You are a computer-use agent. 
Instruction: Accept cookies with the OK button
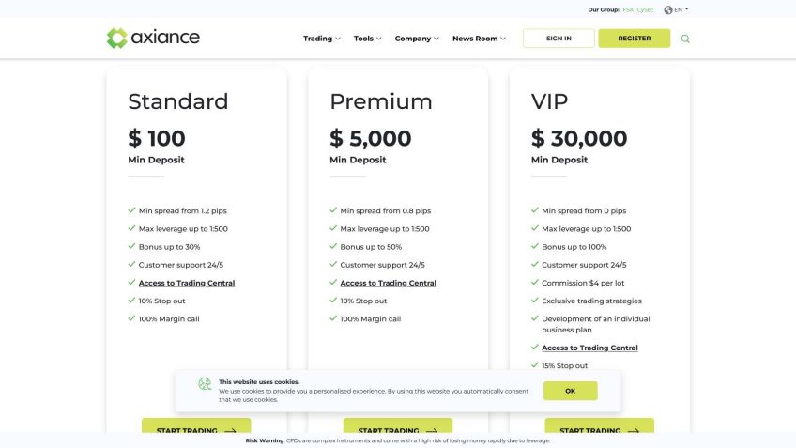(570, 391)
